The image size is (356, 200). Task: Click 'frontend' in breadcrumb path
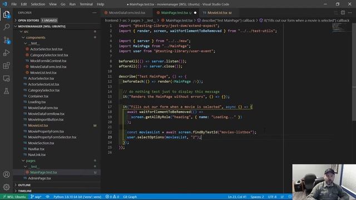click(111, 21)
